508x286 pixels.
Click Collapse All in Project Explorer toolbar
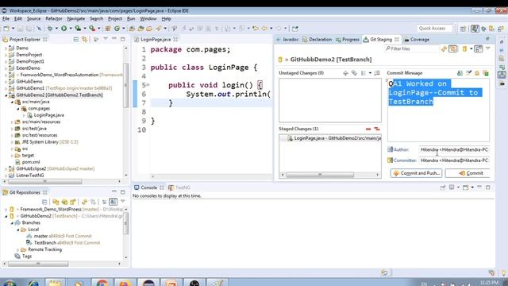(x=76, y=39)
